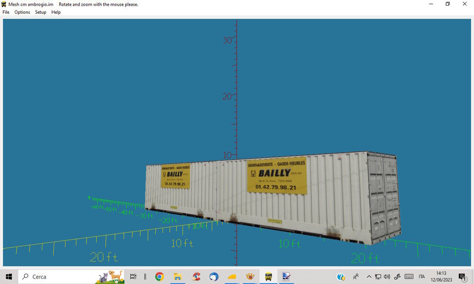Click the red axis label 10
Screen dimensions: 474x284
pos(228,155)
